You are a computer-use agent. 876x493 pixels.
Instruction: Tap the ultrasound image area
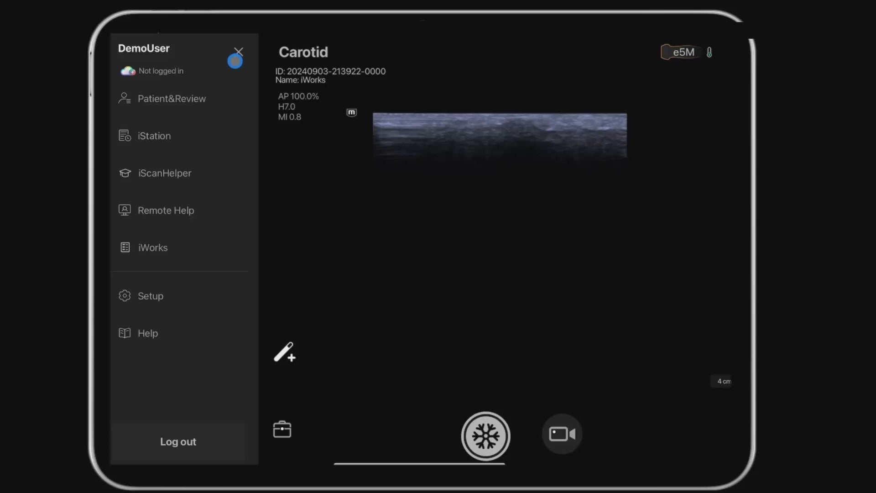(500, 137)
